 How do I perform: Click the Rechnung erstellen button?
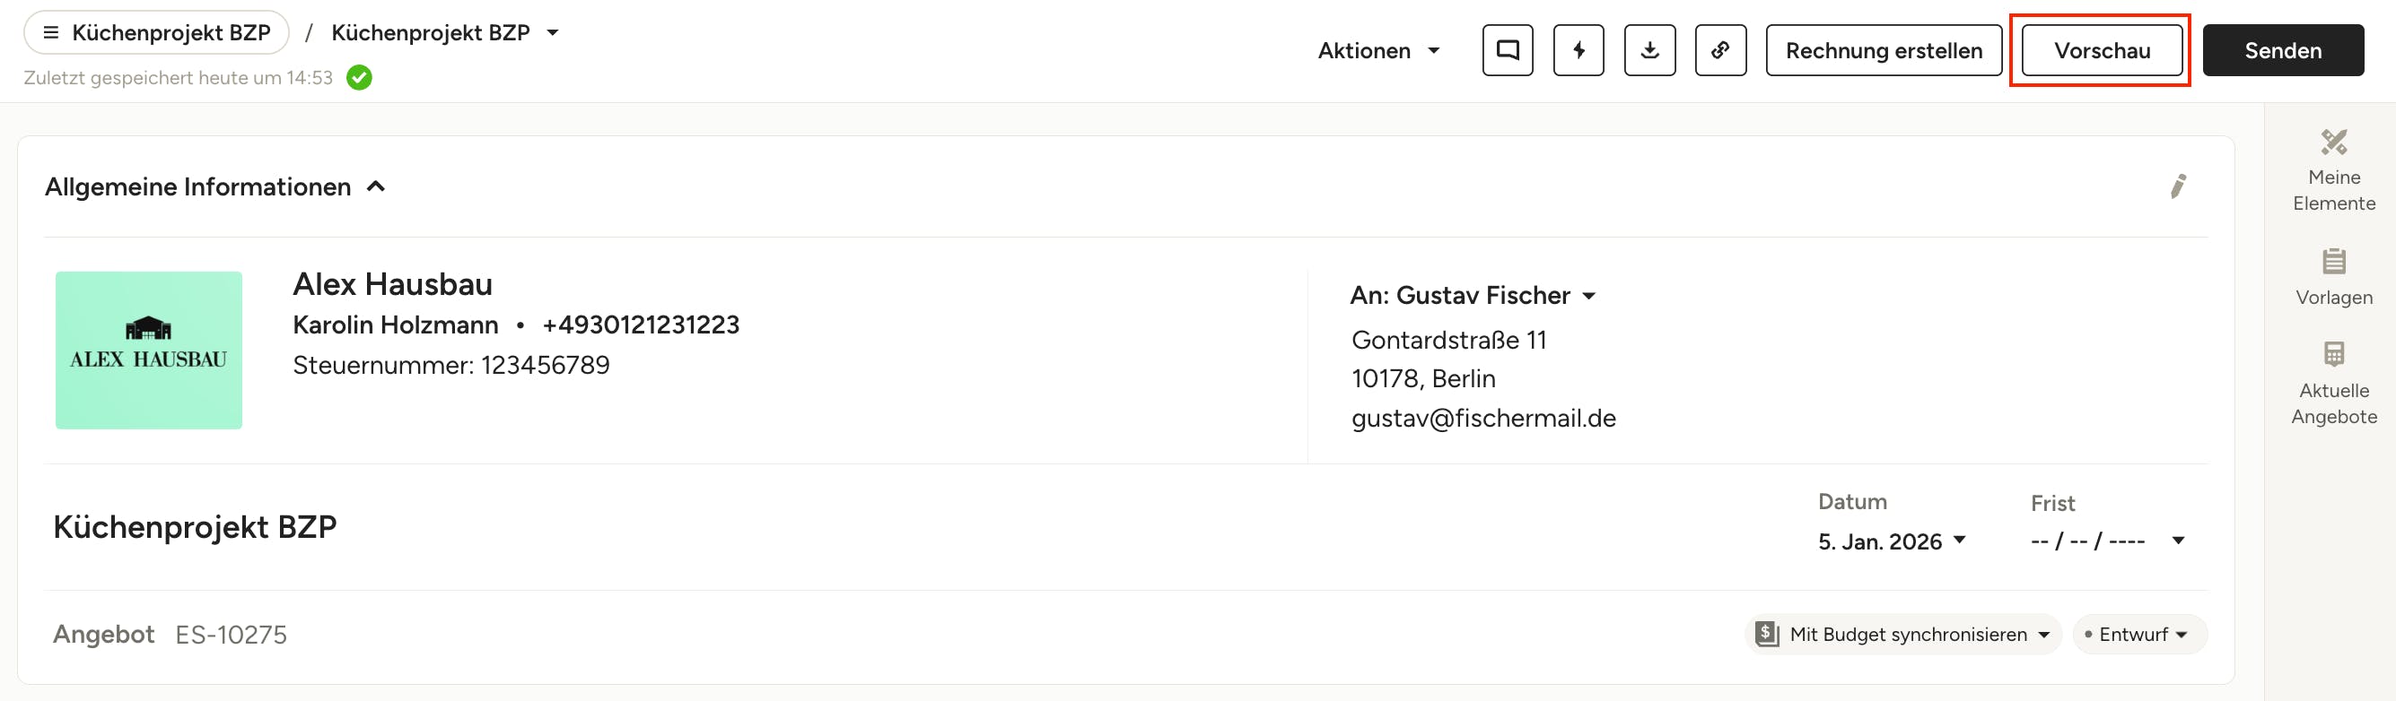[1883, 50]
